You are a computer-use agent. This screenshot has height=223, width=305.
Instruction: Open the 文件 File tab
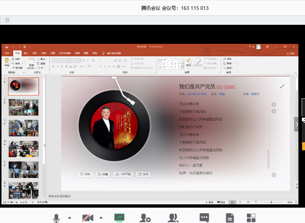[x=7, y=53]
